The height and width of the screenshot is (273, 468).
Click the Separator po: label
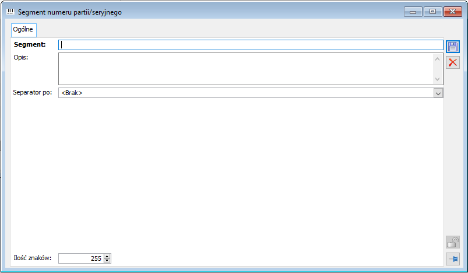click(32, 92)
